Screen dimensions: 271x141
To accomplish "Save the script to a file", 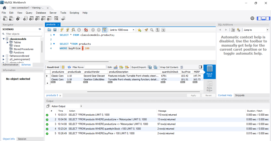I will point(55,30).
